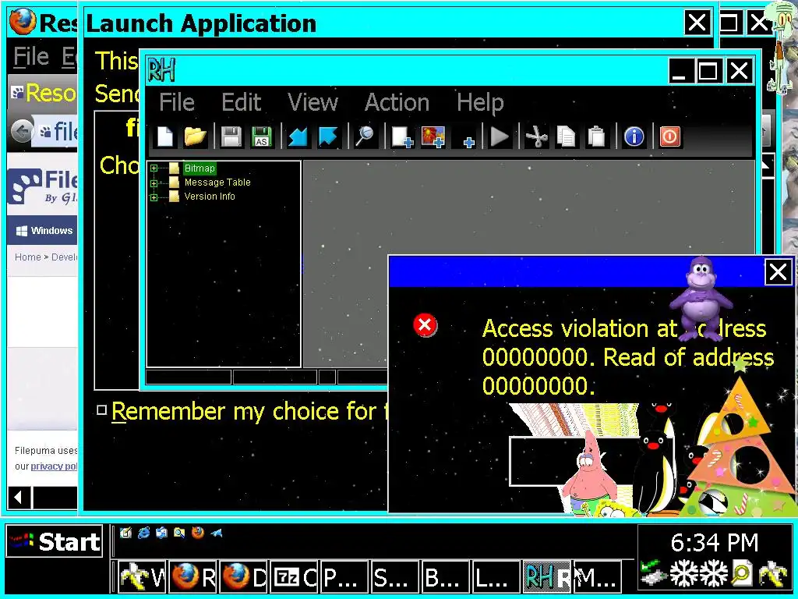Open Find with the magnifying glass icon

pyautogui.click(x=365, y=136)
